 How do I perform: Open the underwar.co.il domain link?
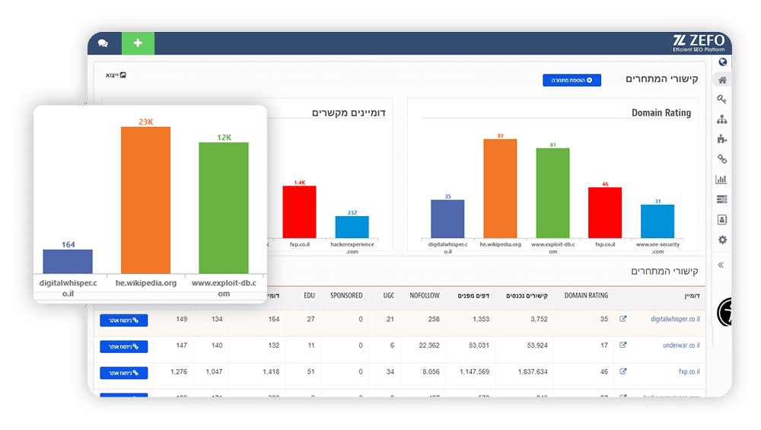681,345
